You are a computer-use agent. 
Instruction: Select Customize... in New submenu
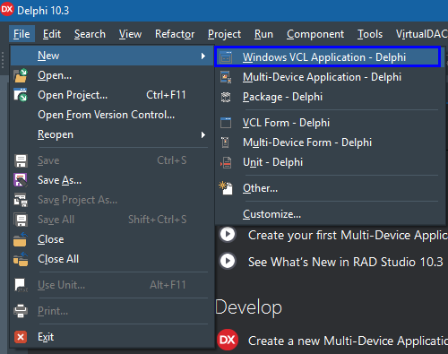(x=330, y=214)
